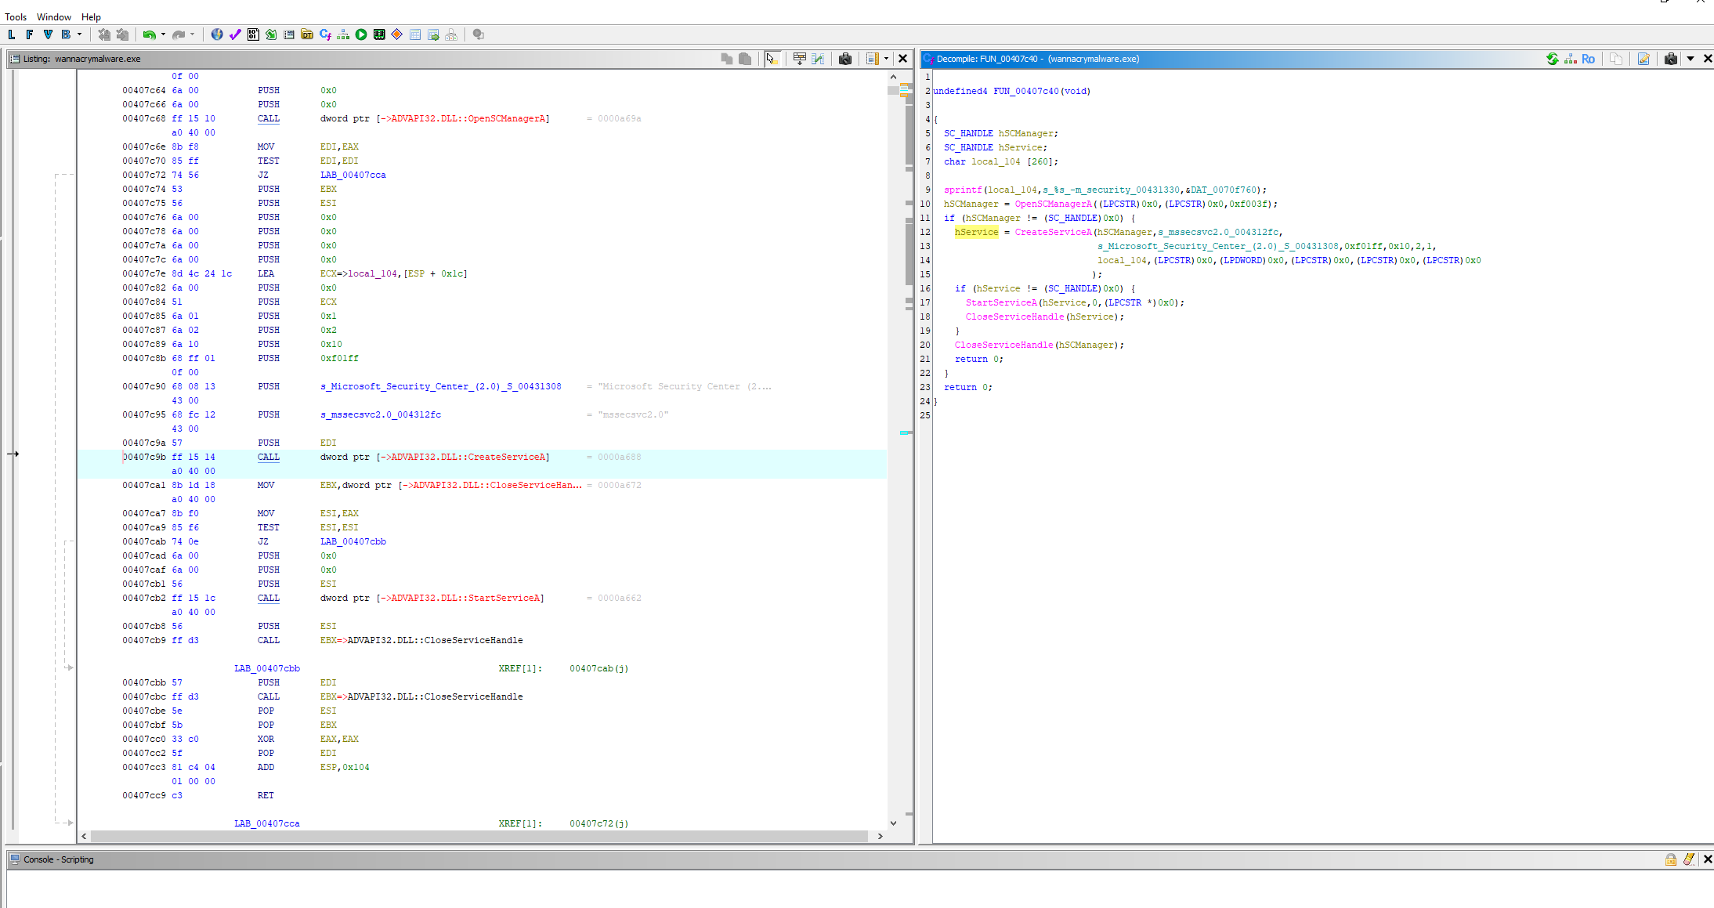Click CALL StartServiceA mnemonic at 00407cb2

[269, 599]
